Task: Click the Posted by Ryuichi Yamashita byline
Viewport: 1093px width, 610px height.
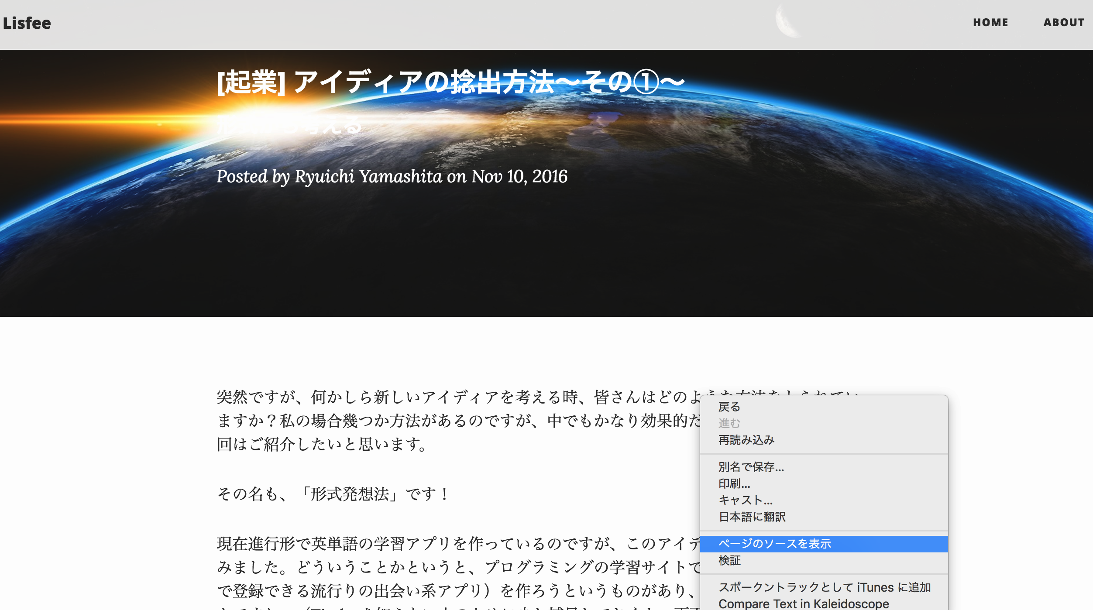Action: (392, 177)
